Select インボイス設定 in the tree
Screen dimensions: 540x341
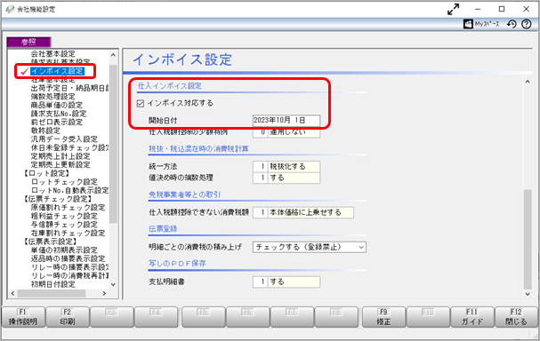point(57,71)
